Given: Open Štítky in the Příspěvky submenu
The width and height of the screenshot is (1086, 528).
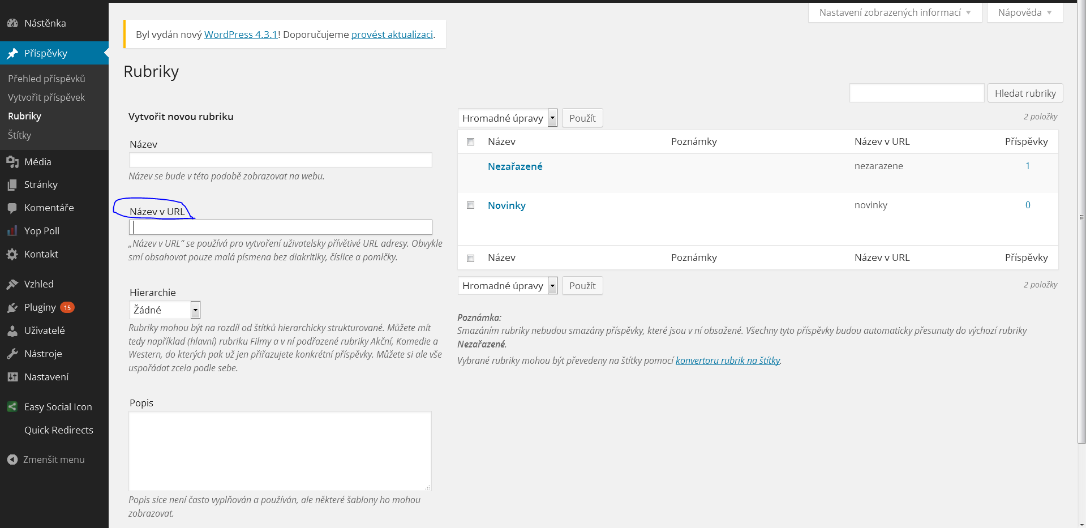Looking at the screenshot, I should pos(20,135).
